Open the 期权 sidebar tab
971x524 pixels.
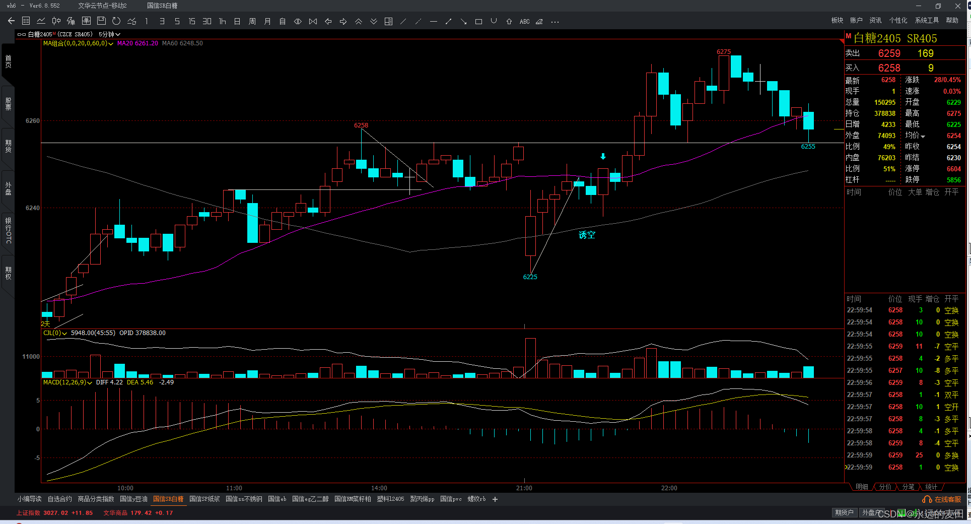pos(8,273)
